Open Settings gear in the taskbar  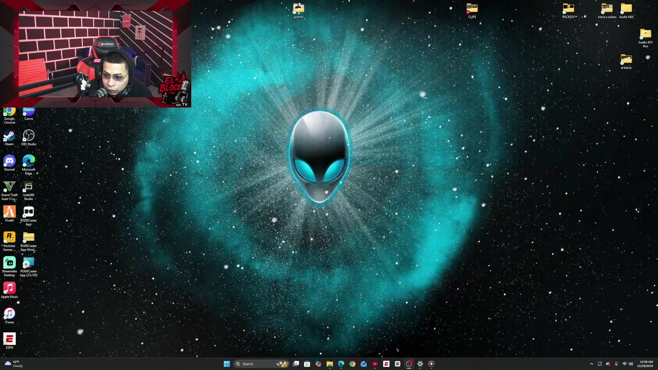pyautogui.click(x=420, y=364)
